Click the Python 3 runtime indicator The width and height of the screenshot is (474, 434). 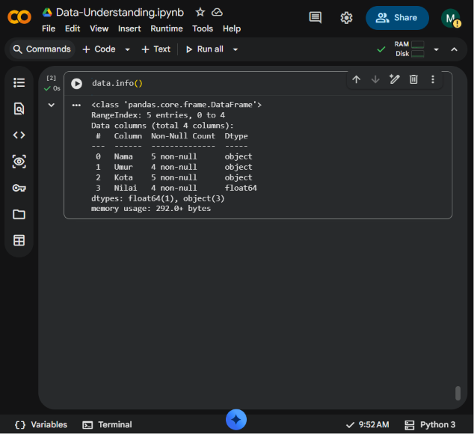coord(430,424)
